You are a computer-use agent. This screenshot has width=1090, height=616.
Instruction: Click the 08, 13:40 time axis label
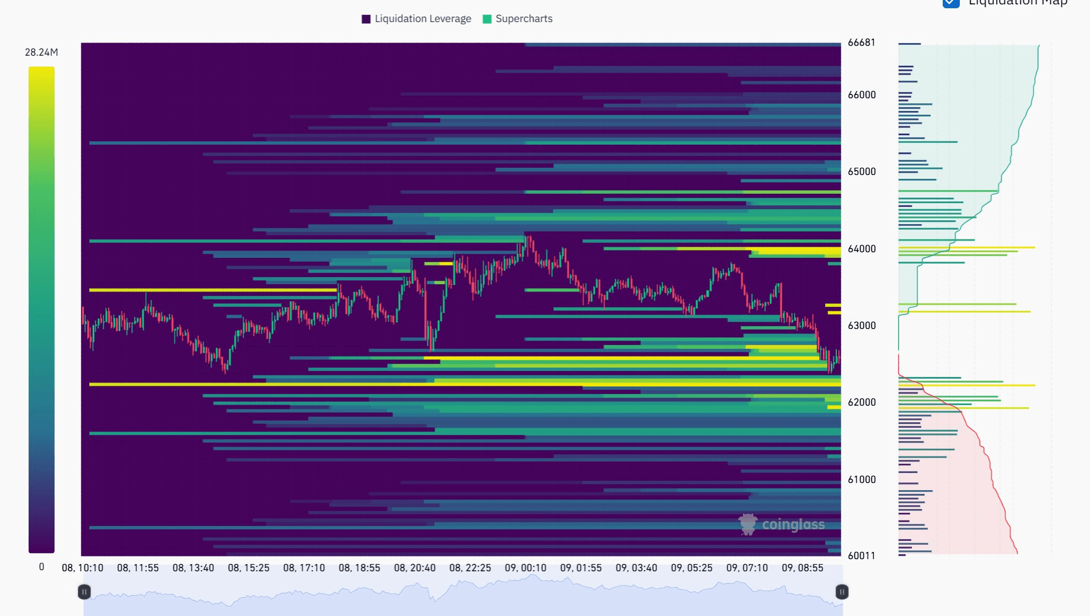(193, 568)
